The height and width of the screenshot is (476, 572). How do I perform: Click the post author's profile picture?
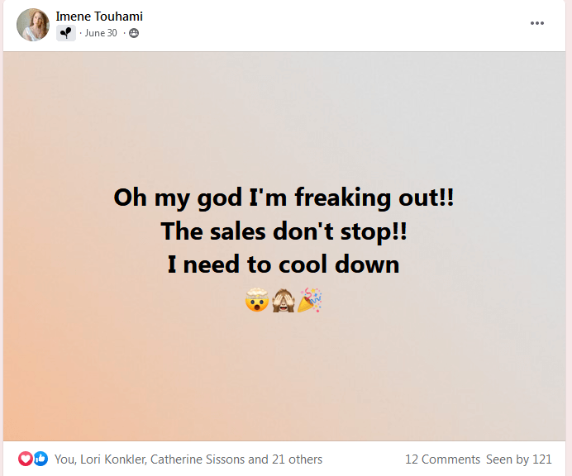point(33,25)
